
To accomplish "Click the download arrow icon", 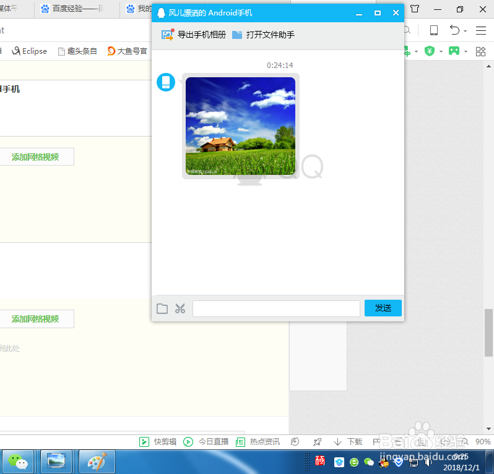I will (337, 442).
